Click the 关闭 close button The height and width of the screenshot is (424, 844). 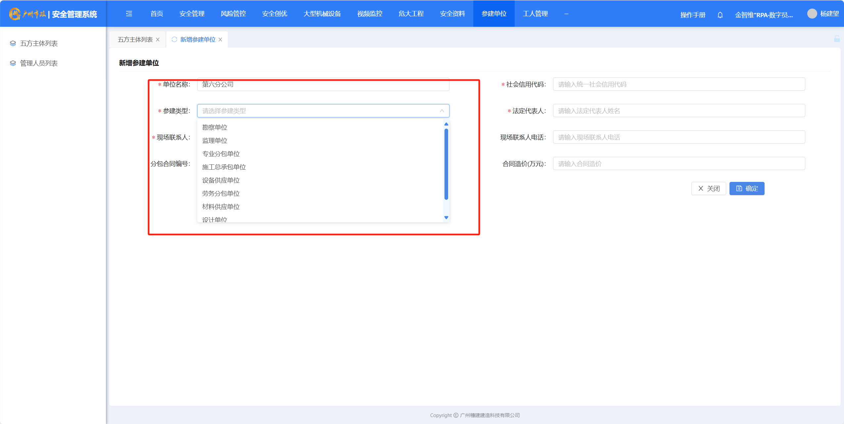point(709,189)
